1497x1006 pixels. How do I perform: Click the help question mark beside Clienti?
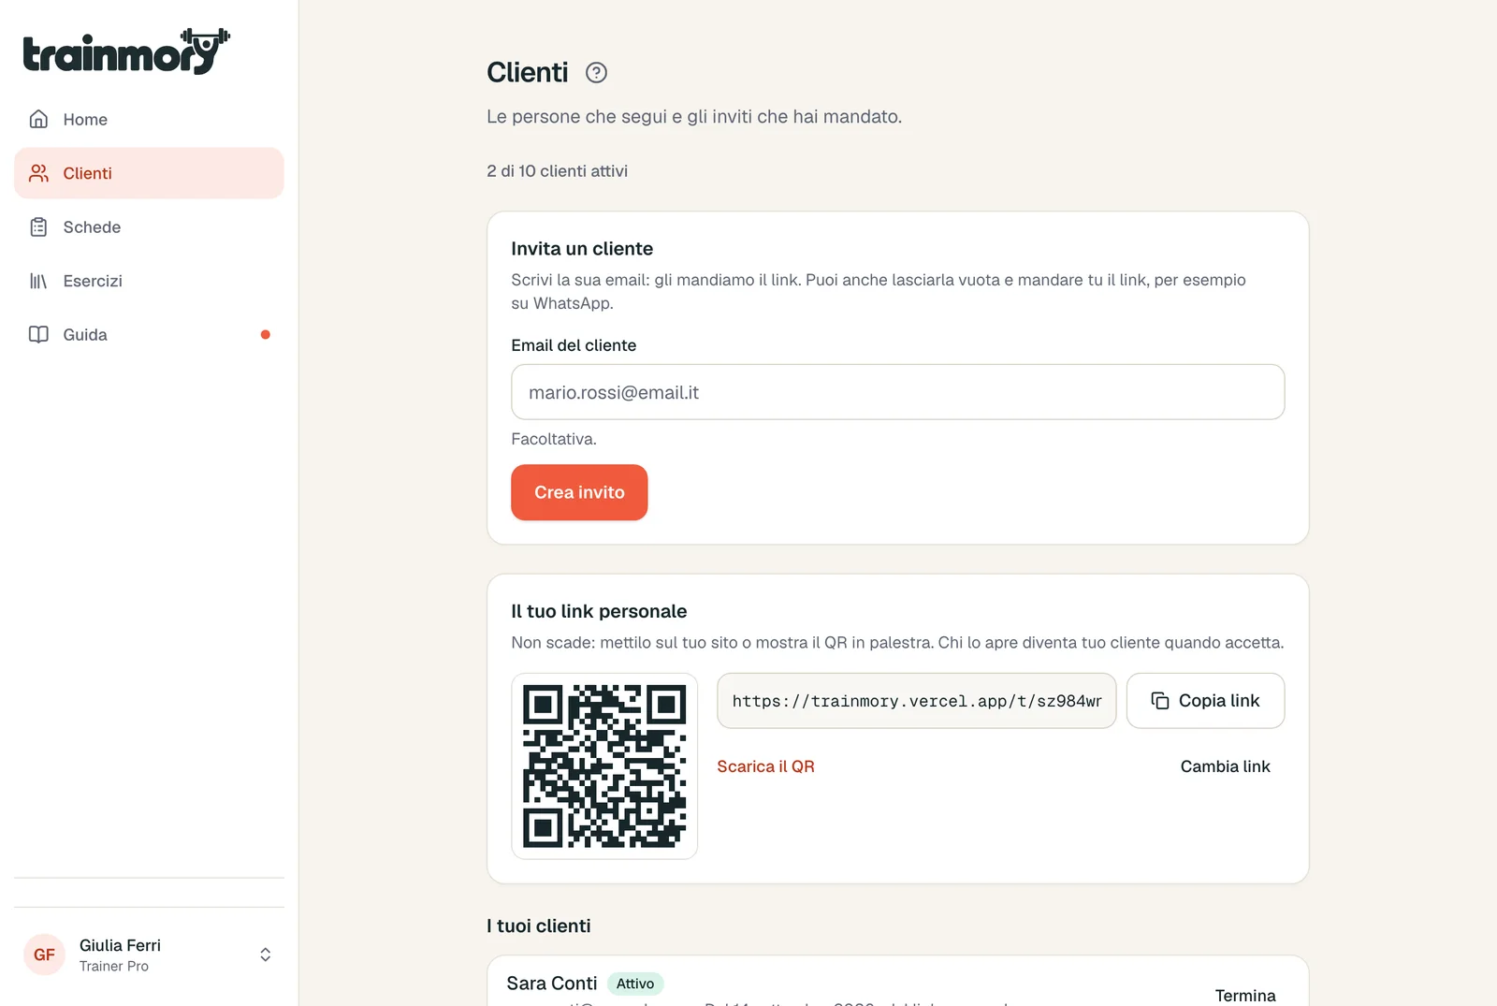pyautogui.click(x=596, y=73)
